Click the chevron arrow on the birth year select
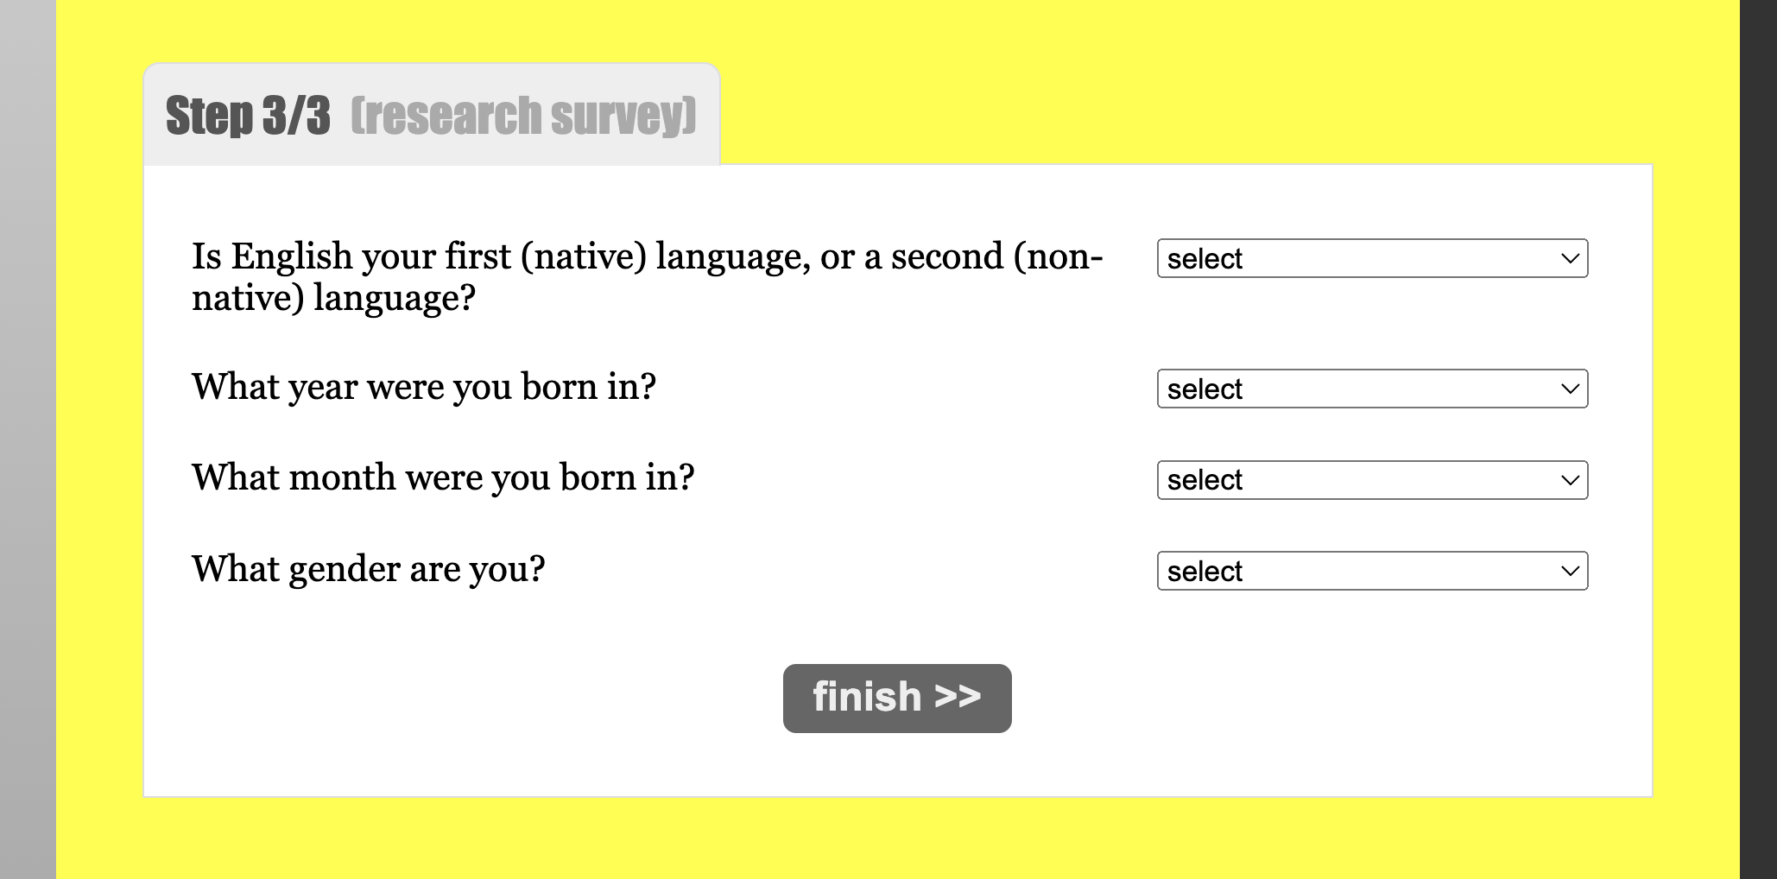The image size is (1777, 879). pyautogui.click(x=1570, y=389)
